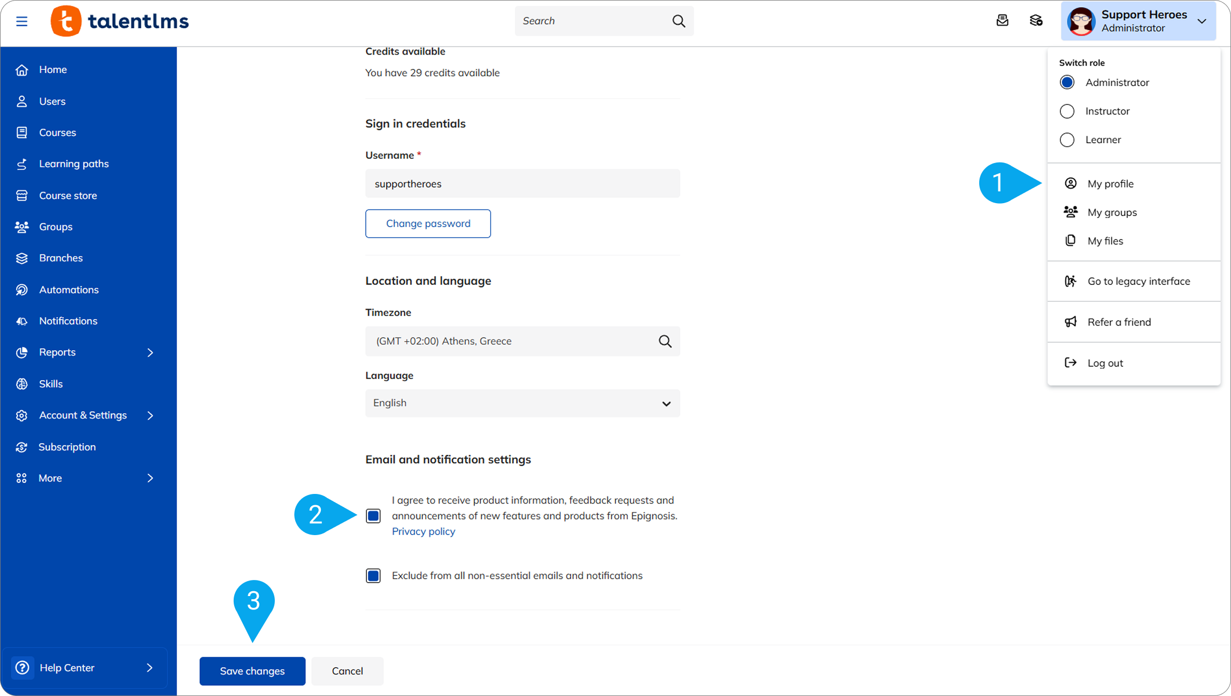Choose Go to legacy interface
1231x696 pixels.
(1138, 281)
